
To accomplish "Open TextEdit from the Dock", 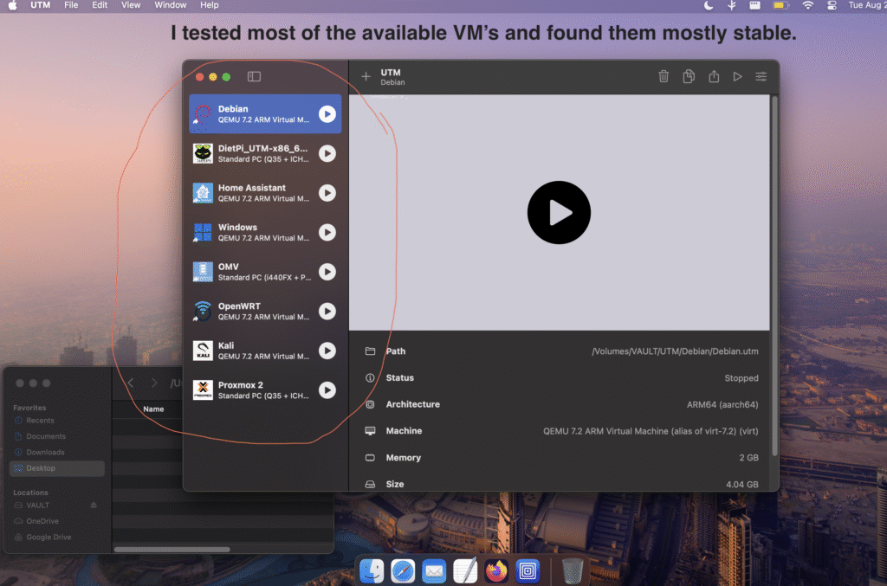I will [465, 571].
